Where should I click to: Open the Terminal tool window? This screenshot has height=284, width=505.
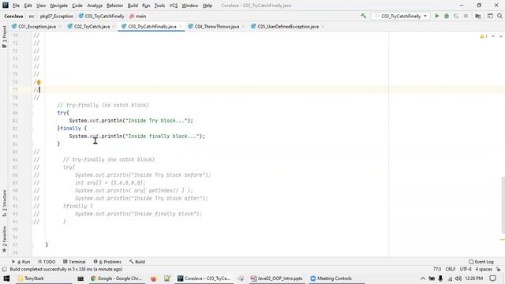[74, 262]
